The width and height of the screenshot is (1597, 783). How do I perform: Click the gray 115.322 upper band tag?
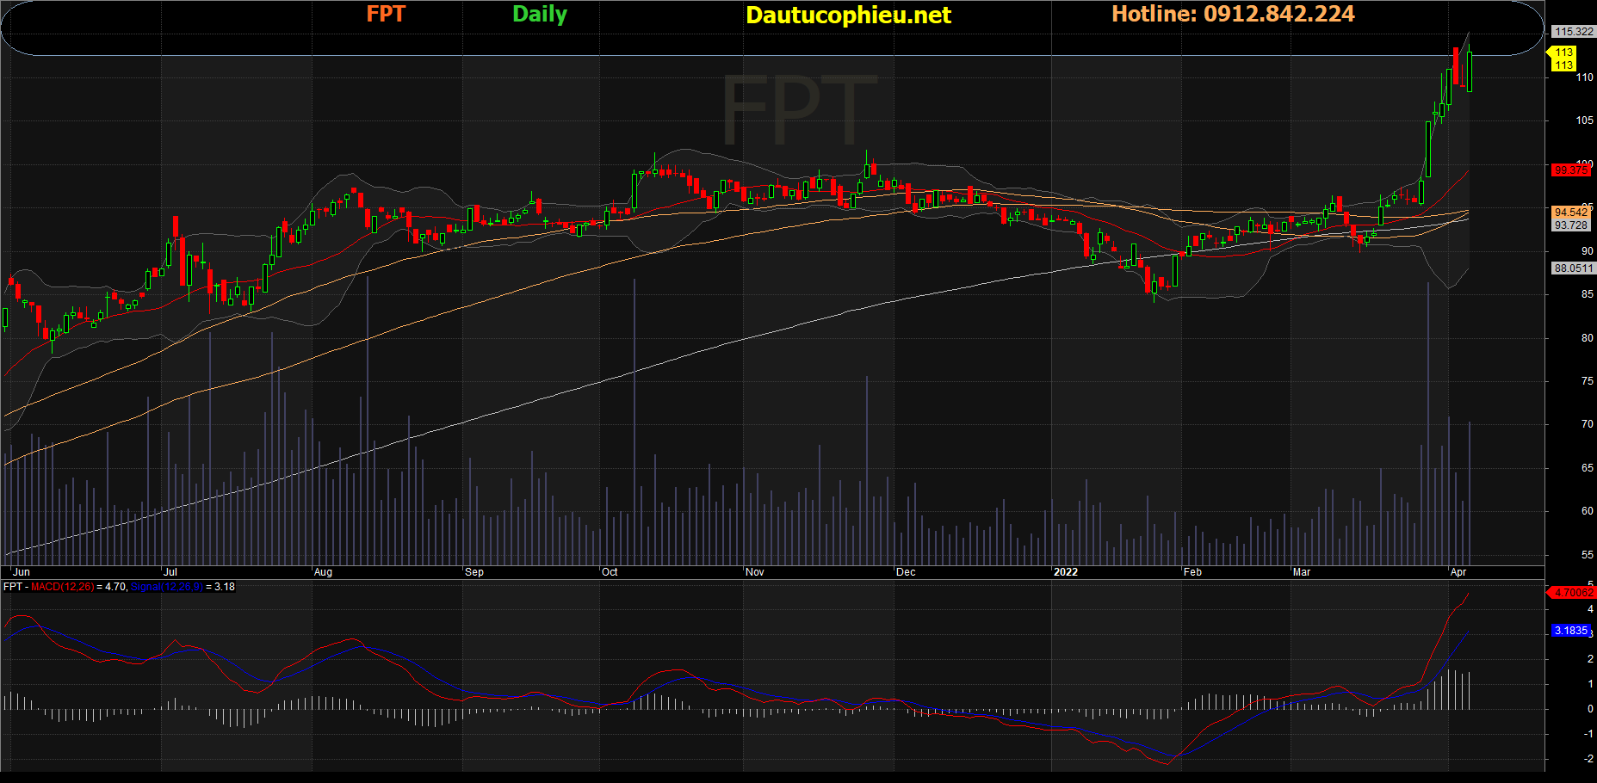(x=1573, y=32)
